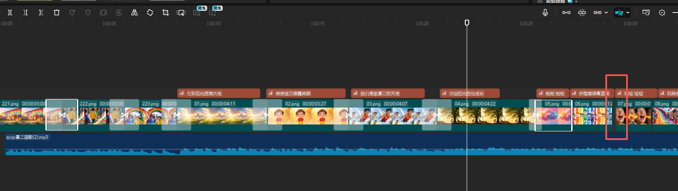Select subtitle clip 亲亲宝贝展露笑颜

tap(306, 93)
